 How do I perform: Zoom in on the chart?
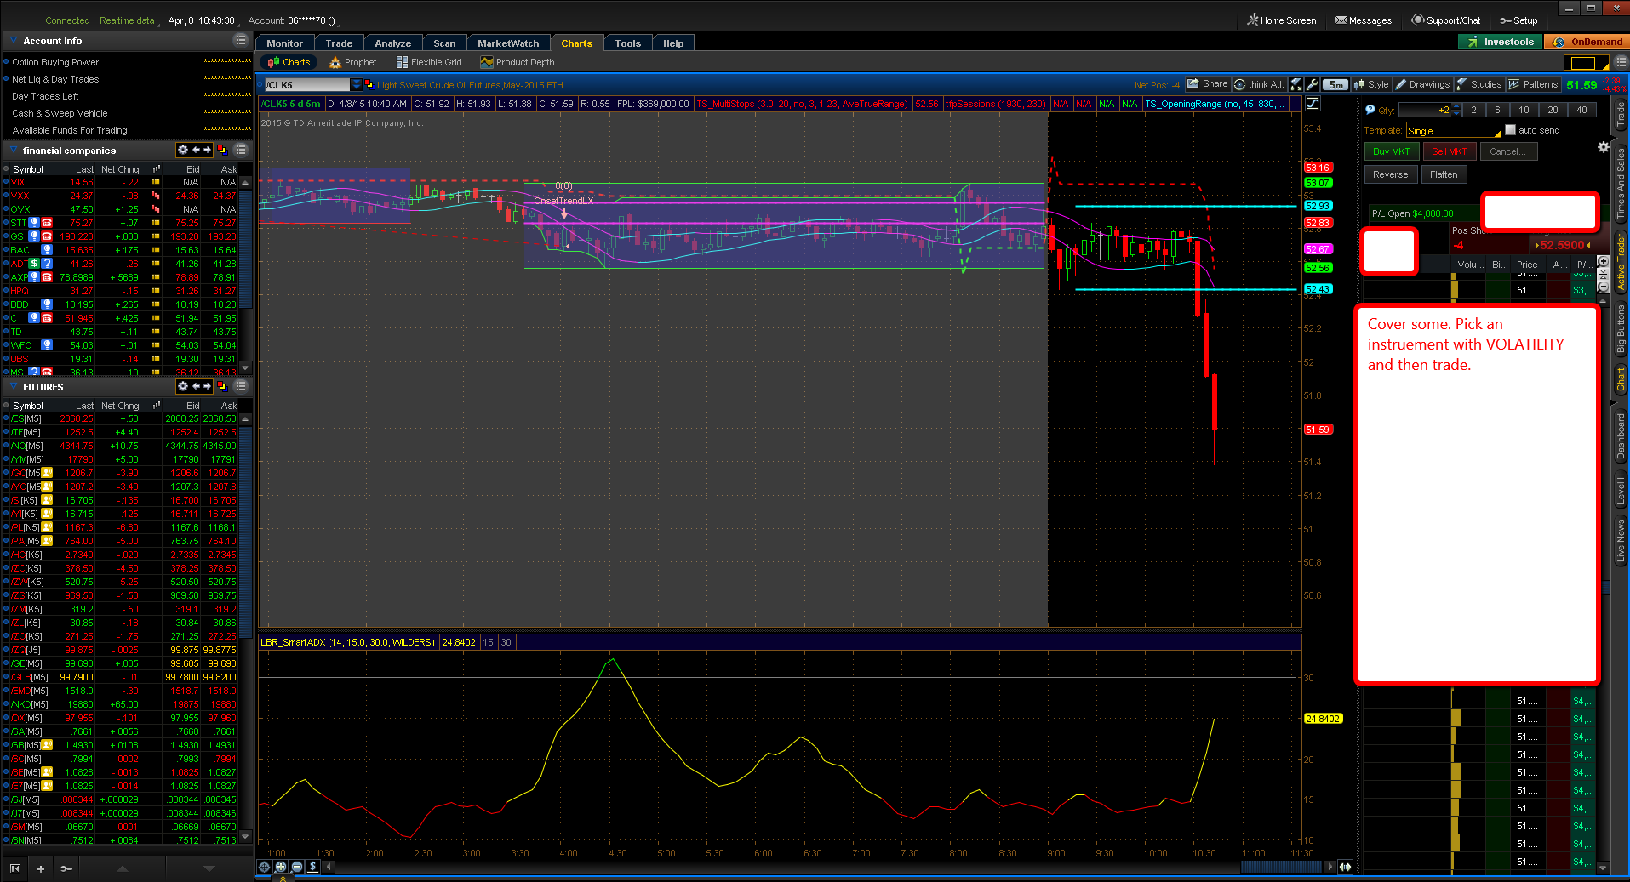tap(281, 867)
